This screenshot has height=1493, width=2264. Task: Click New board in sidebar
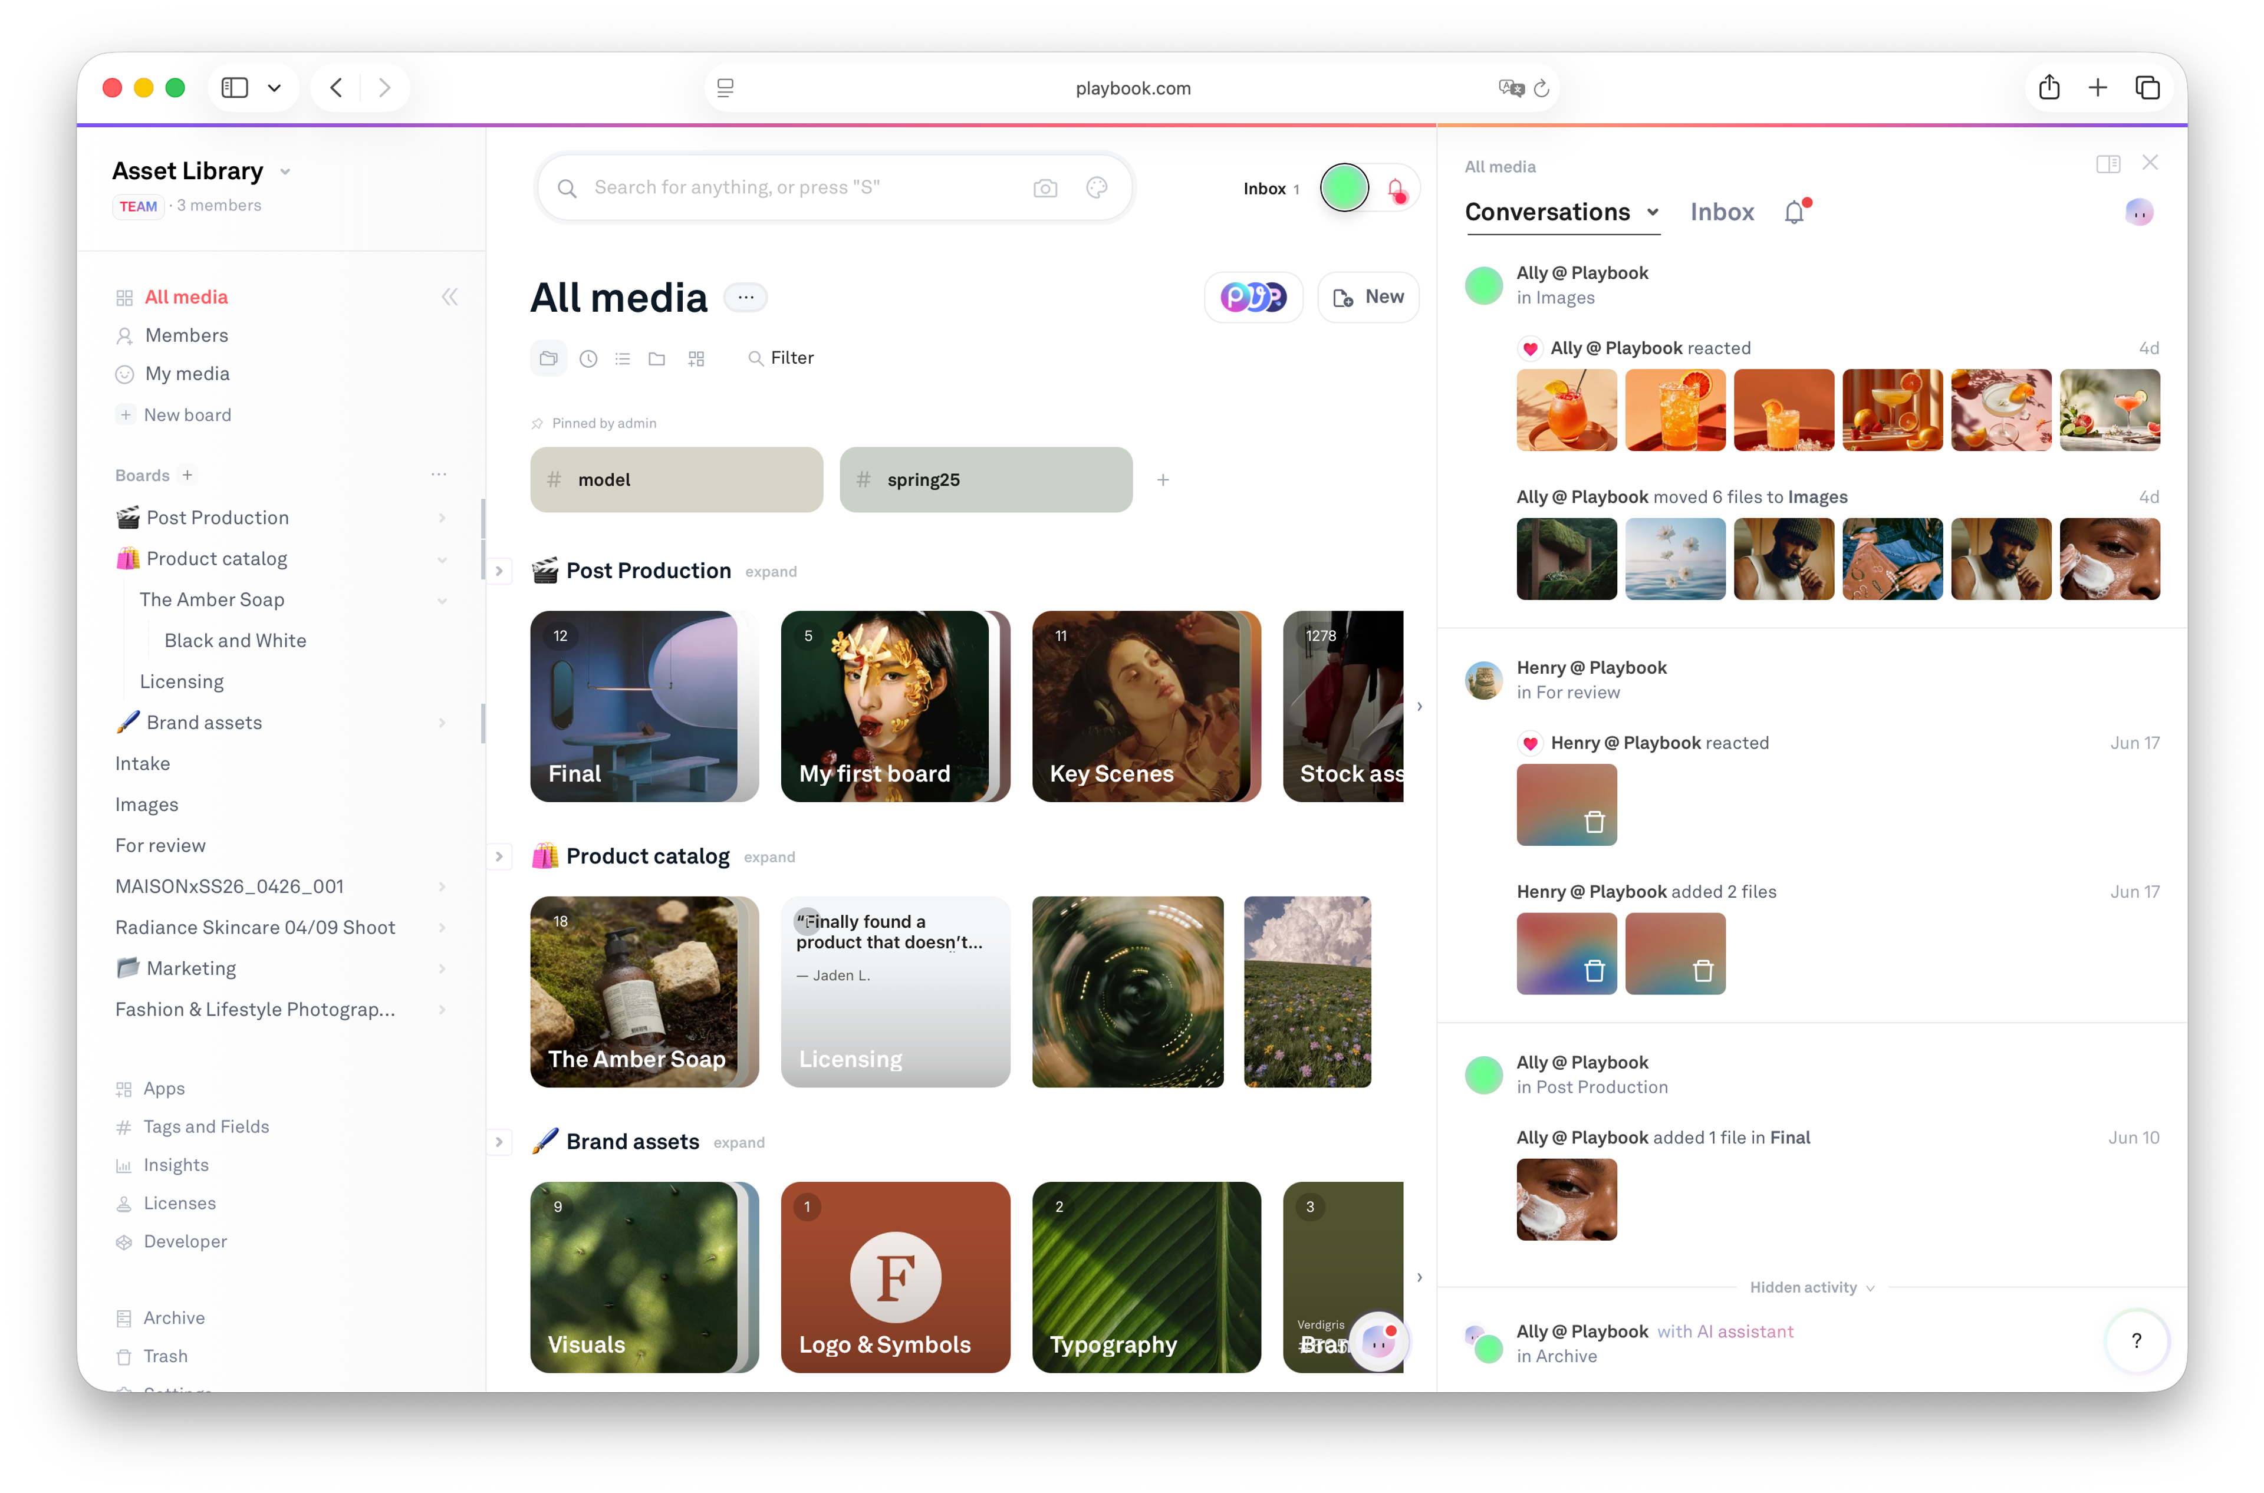187,415
